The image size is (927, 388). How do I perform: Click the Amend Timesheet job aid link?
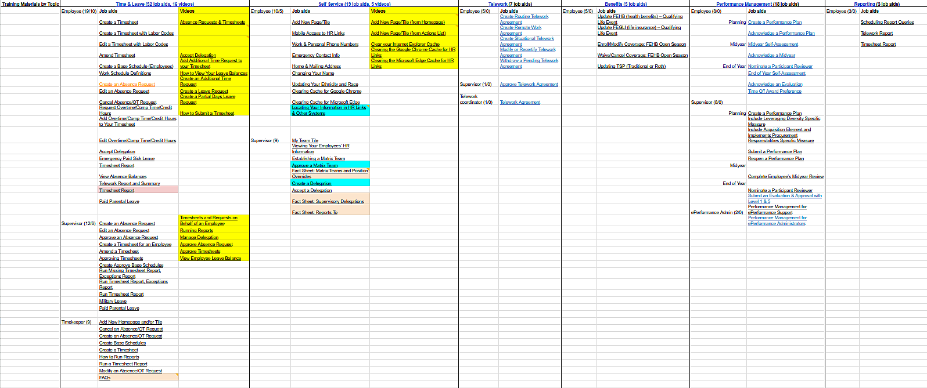coord(117,56)
